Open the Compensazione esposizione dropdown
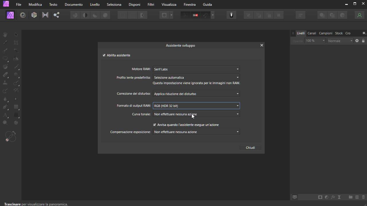 [196, 132]
